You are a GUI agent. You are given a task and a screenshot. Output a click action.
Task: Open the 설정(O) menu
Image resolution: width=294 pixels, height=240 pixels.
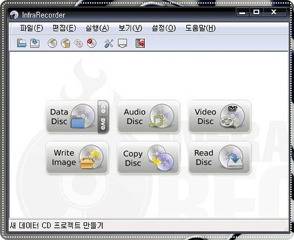pos(163,28)
